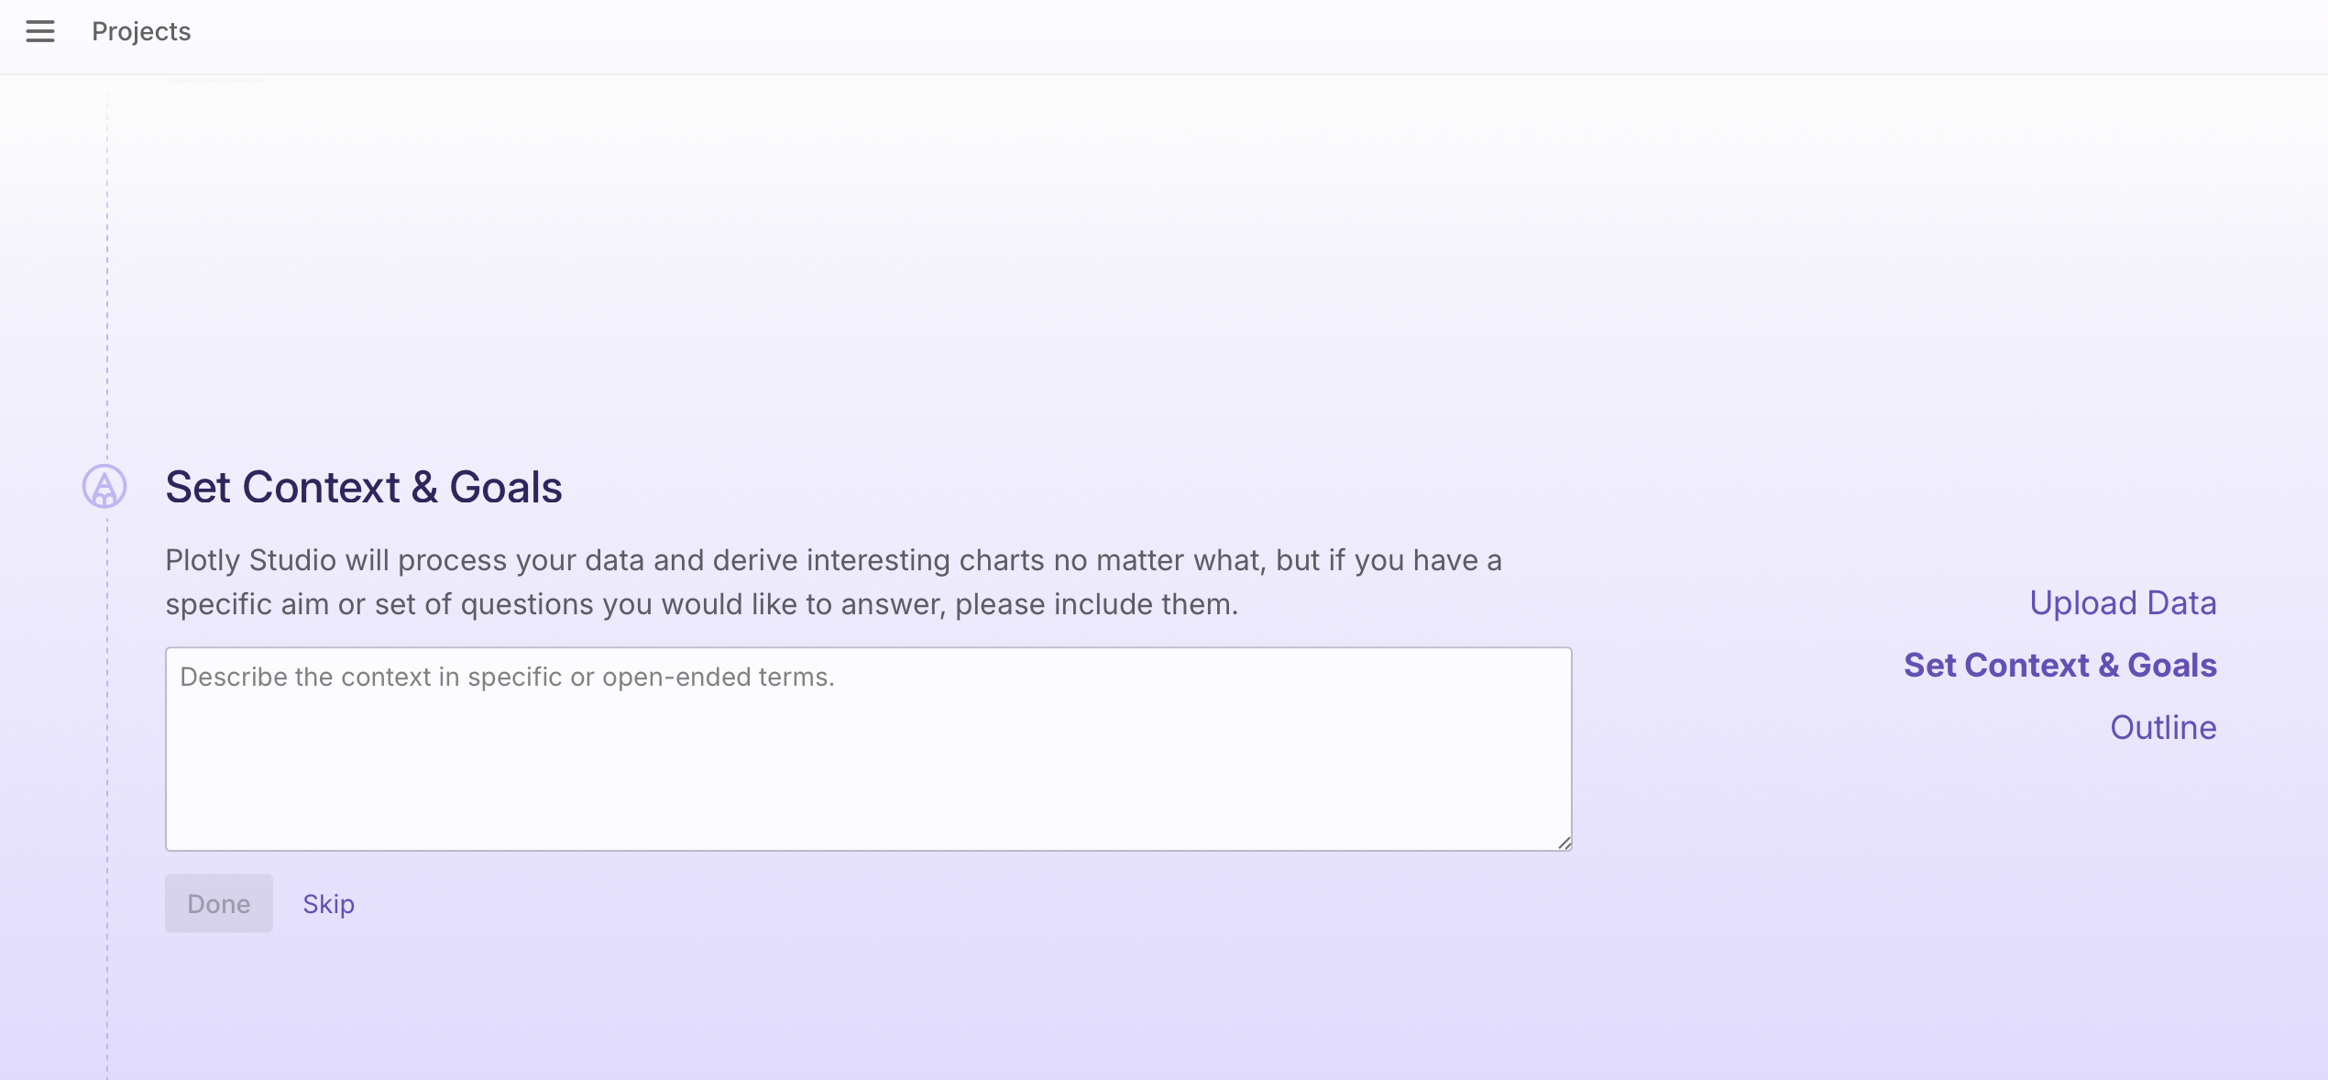Jump to the Upload Data step
The width and height of the screenshot is (2328, 1080).
(x=2123, y=603)
